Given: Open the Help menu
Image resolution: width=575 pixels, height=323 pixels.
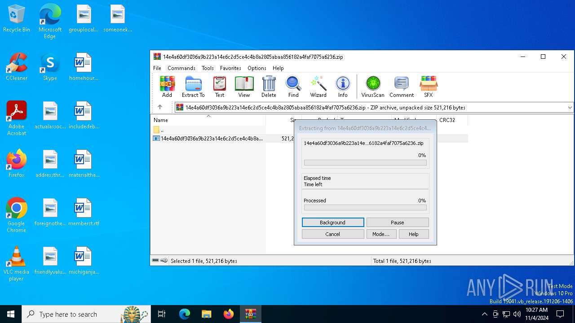Looking at the screenshot, I should (278, 68).
